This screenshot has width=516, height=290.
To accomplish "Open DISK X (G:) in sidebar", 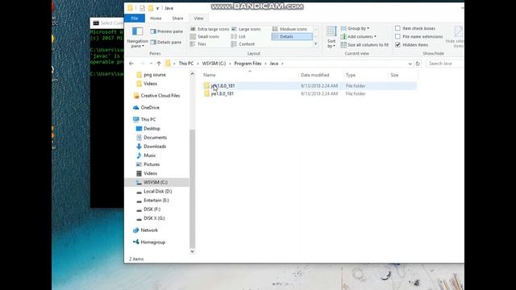I will 154,218.
